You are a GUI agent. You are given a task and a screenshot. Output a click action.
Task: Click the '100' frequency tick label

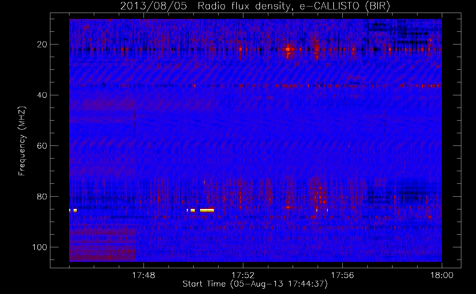point(39,247)
